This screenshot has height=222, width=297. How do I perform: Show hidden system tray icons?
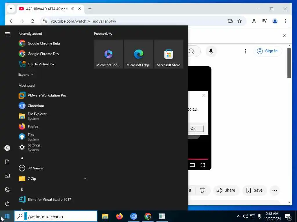point(239,216)
